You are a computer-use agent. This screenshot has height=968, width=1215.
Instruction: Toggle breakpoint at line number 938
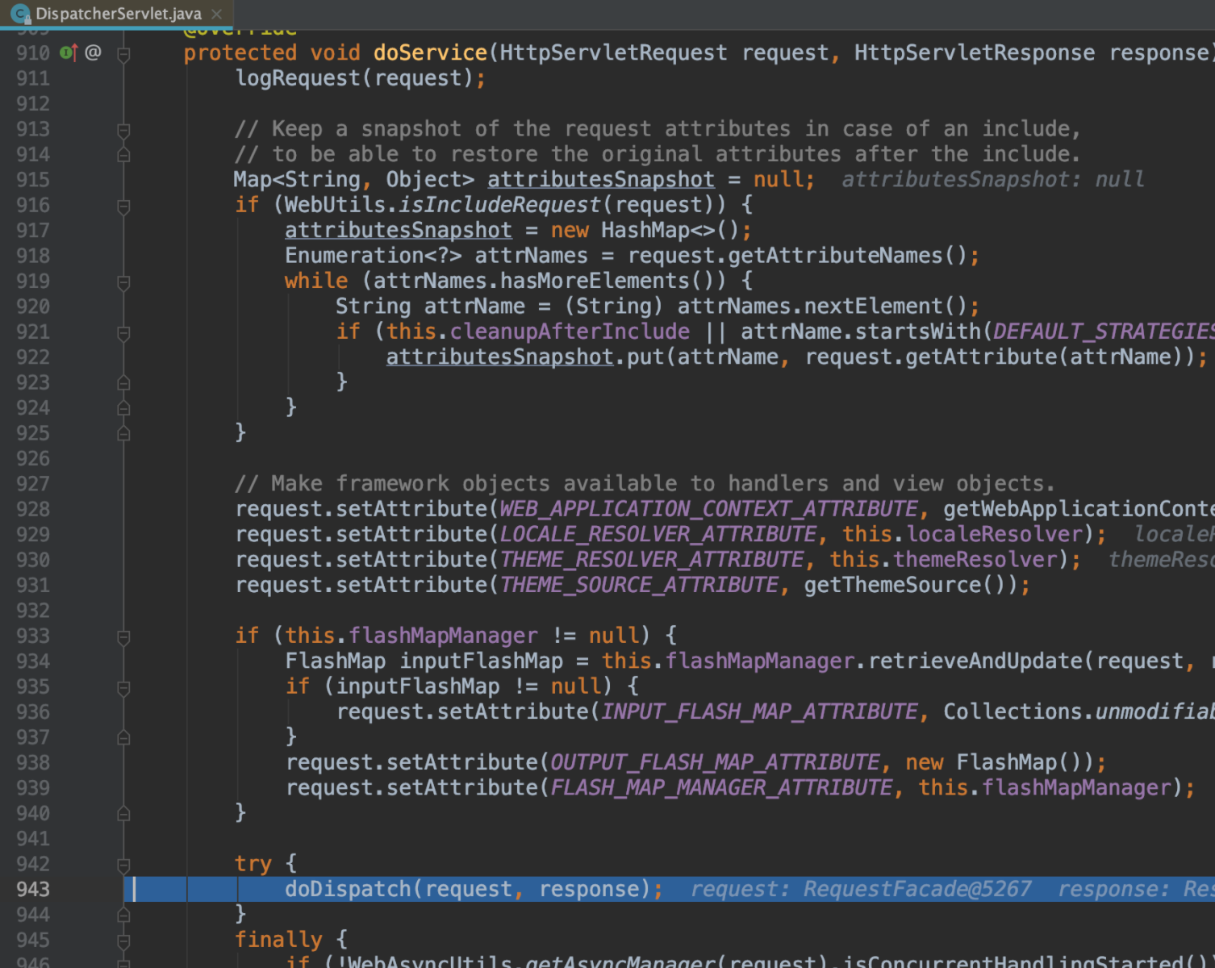tap(33, 763)
